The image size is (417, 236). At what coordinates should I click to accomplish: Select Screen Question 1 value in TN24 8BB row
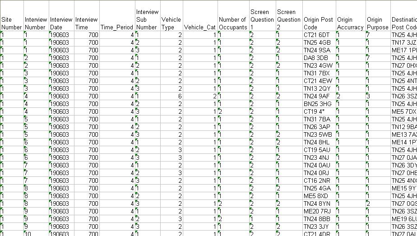(x=263, y=219)
